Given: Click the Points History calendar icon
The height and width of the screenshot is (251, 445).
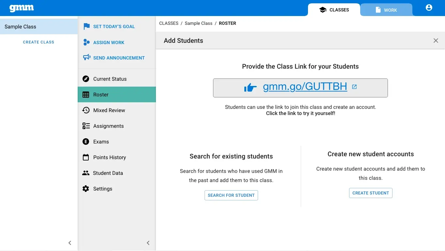Looking at the screenshot, I should coord(86,157).
